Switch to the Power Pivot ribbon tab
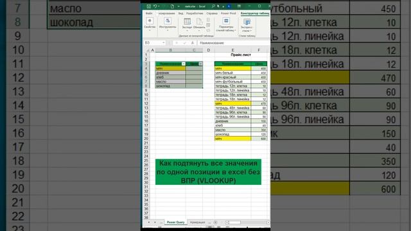 tap(229, 13)
